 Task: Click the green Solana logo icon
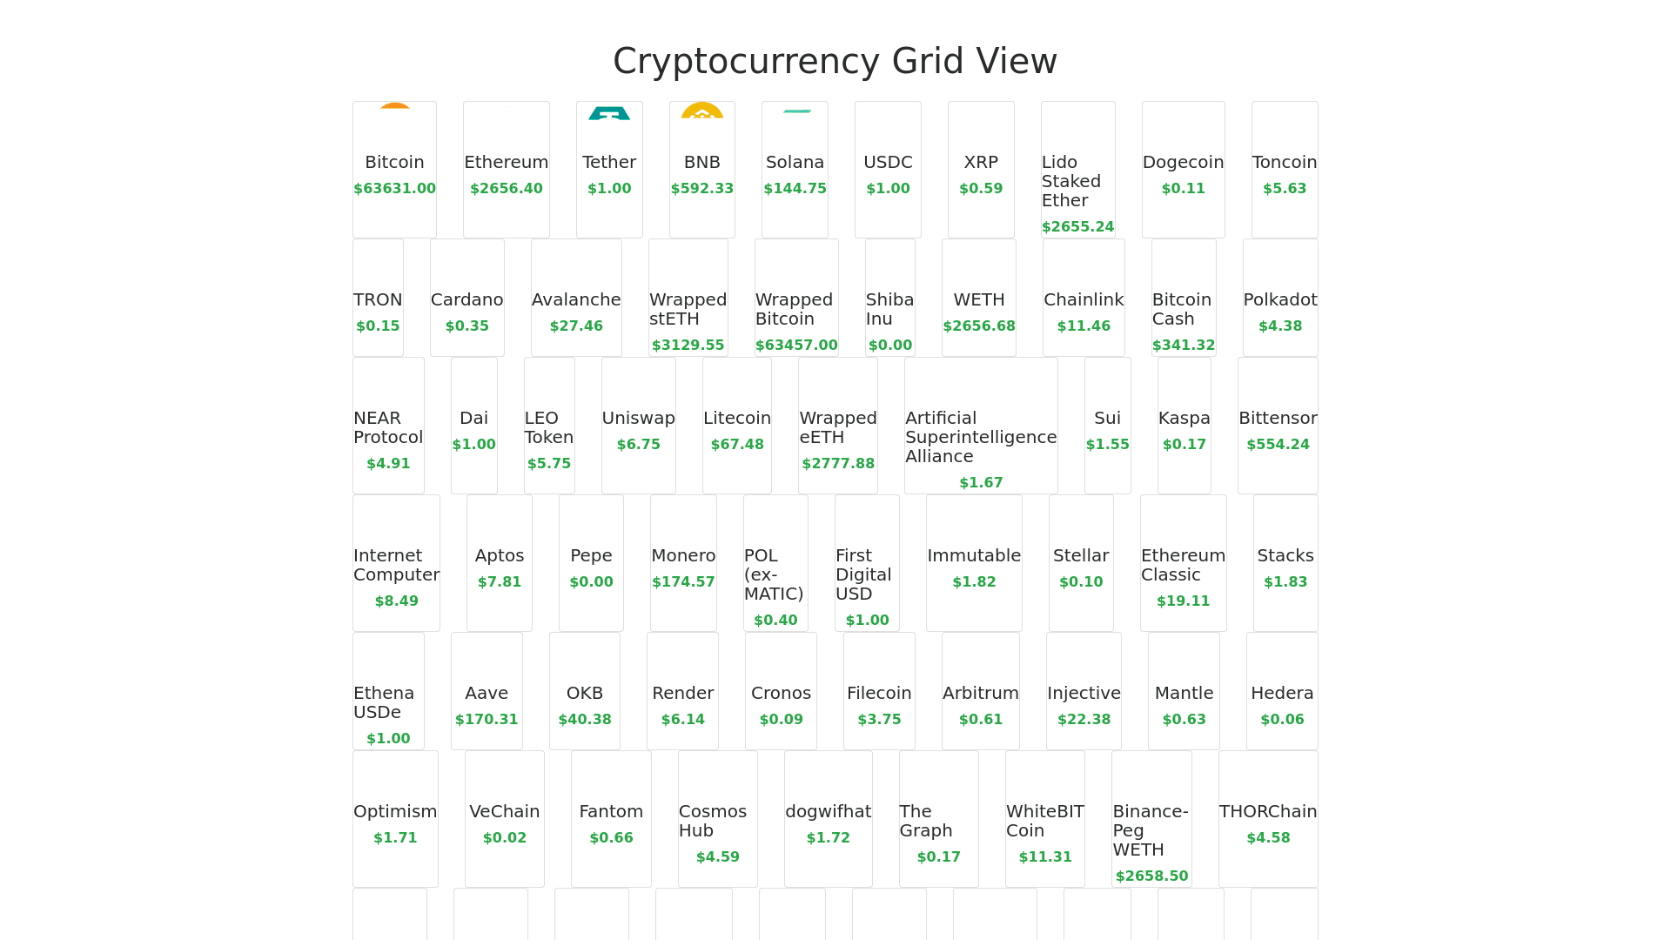(796, 111)
